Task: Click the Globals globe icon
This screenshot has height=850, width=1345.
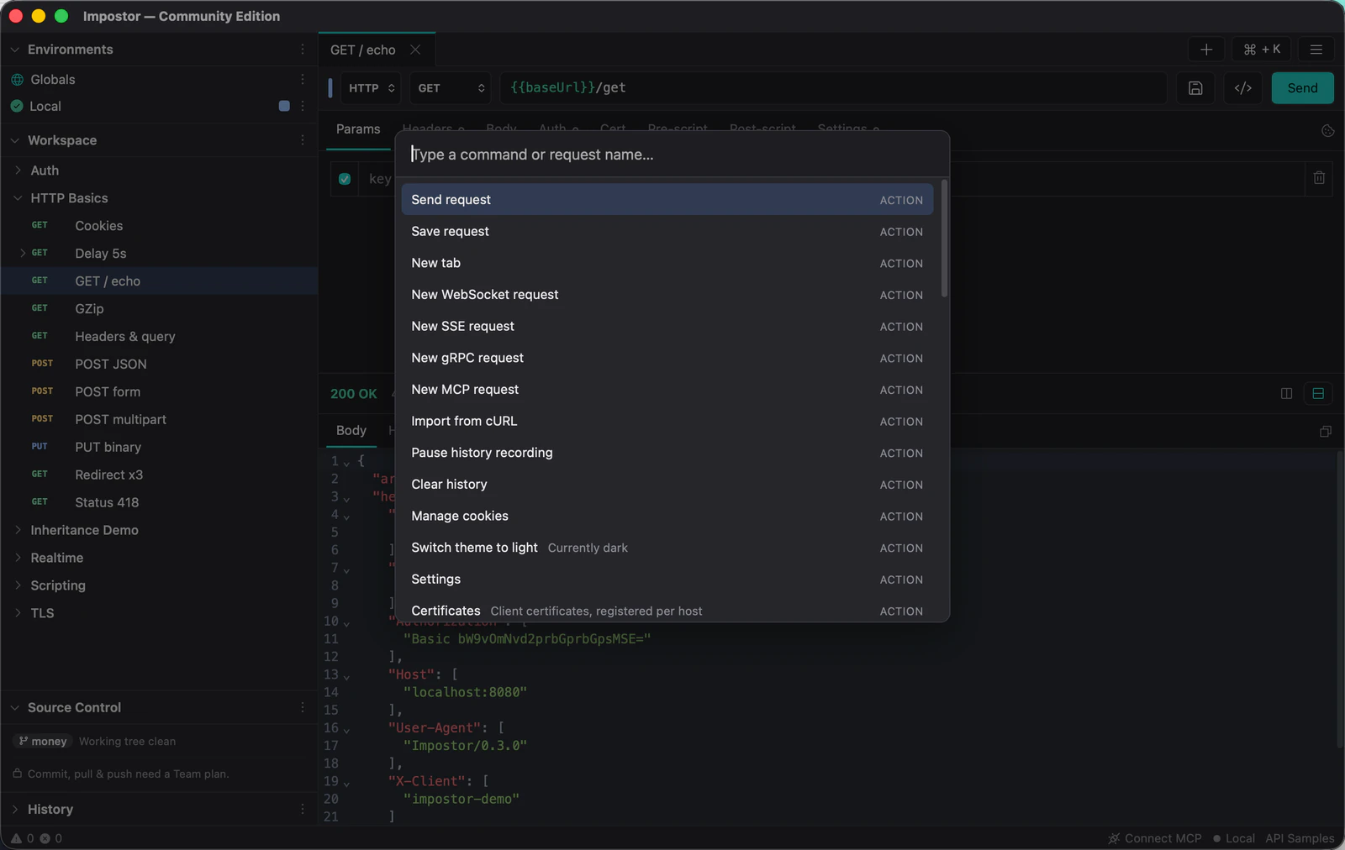Action: click(x=17, y=79)
